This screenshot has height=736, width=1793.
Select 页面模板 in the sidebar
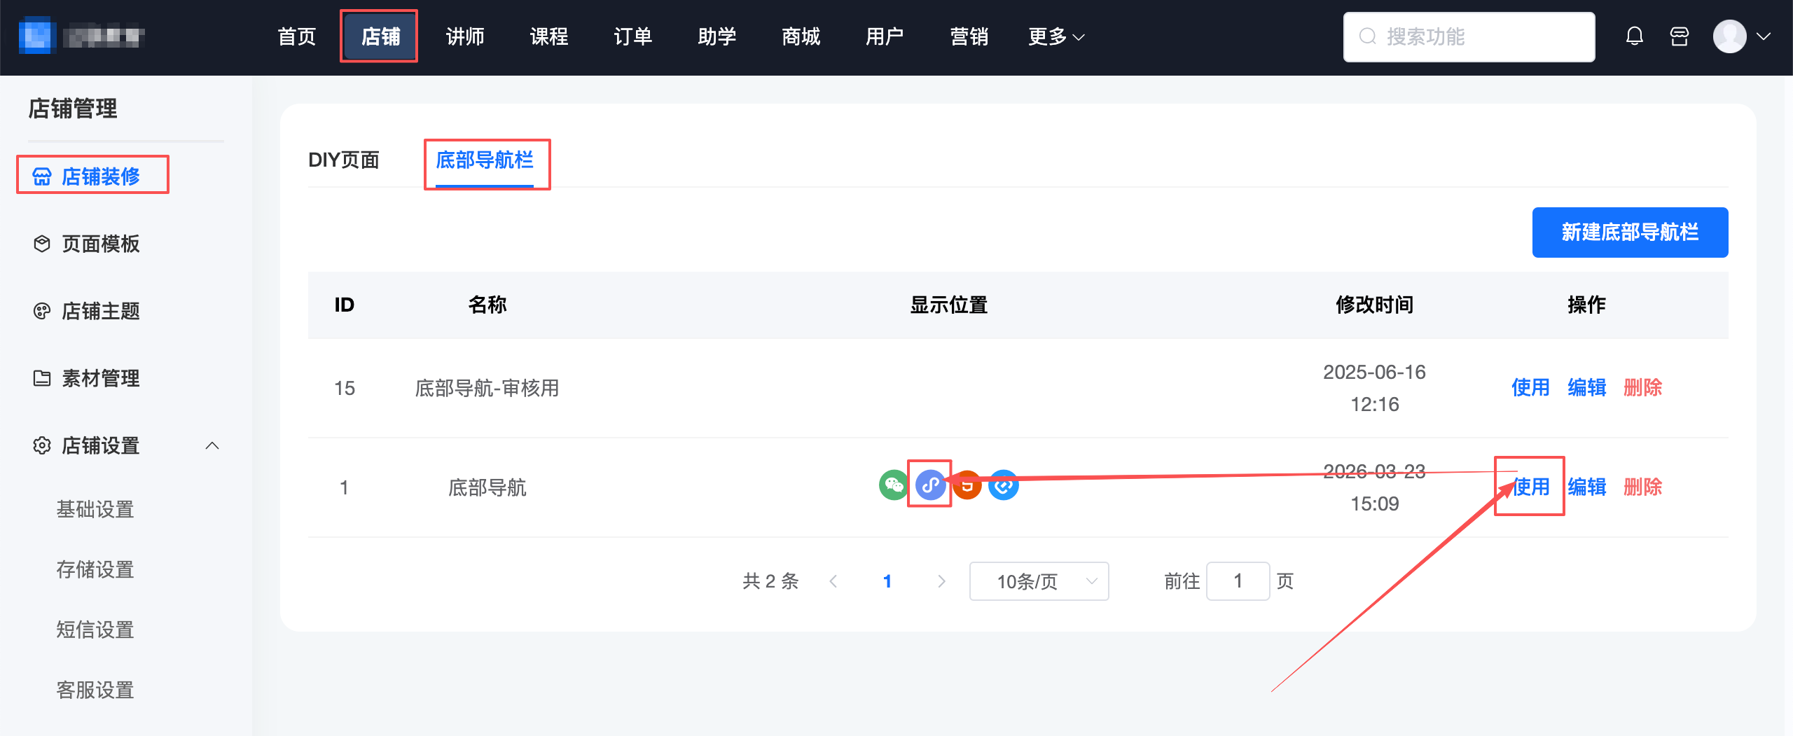tap(100, 244)
